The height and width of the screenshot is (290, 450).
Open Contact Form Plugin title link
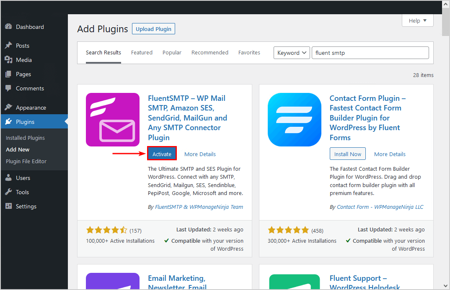367,118
